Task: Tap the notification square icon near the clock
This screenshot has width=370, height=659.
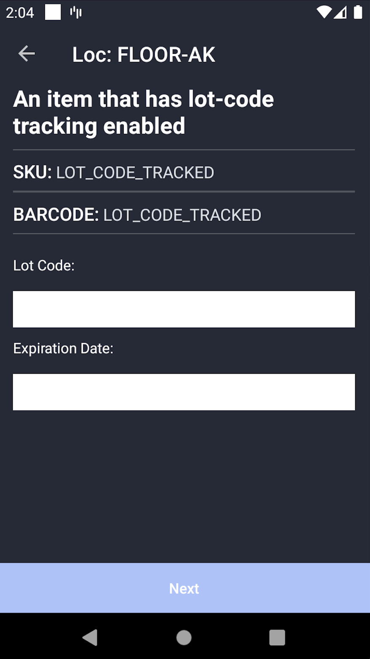Action: tap(52, 12)
